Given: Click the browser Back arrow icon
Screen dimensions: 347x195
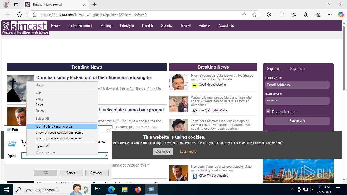Looking at the screenshot, I should point(8,15).
